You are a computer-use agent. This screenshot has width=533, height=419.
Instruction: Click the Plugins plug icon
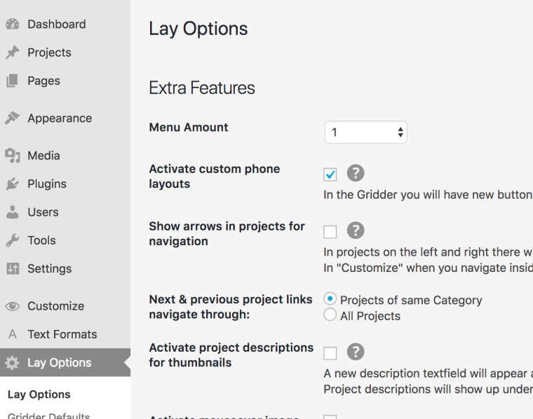pos(12,184)
